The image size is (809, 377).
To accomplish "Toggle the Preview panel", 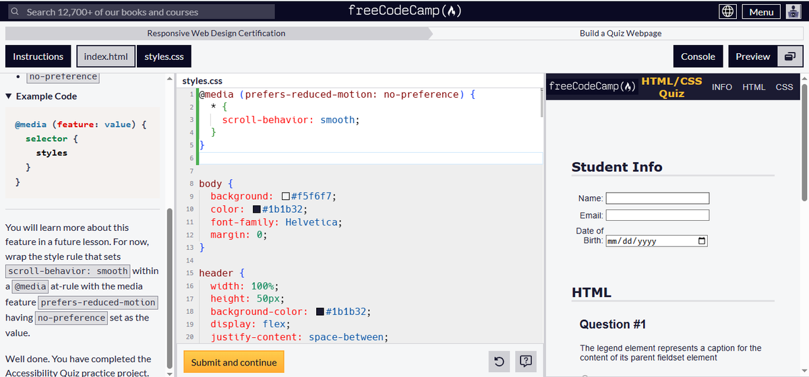I will 752,57.
